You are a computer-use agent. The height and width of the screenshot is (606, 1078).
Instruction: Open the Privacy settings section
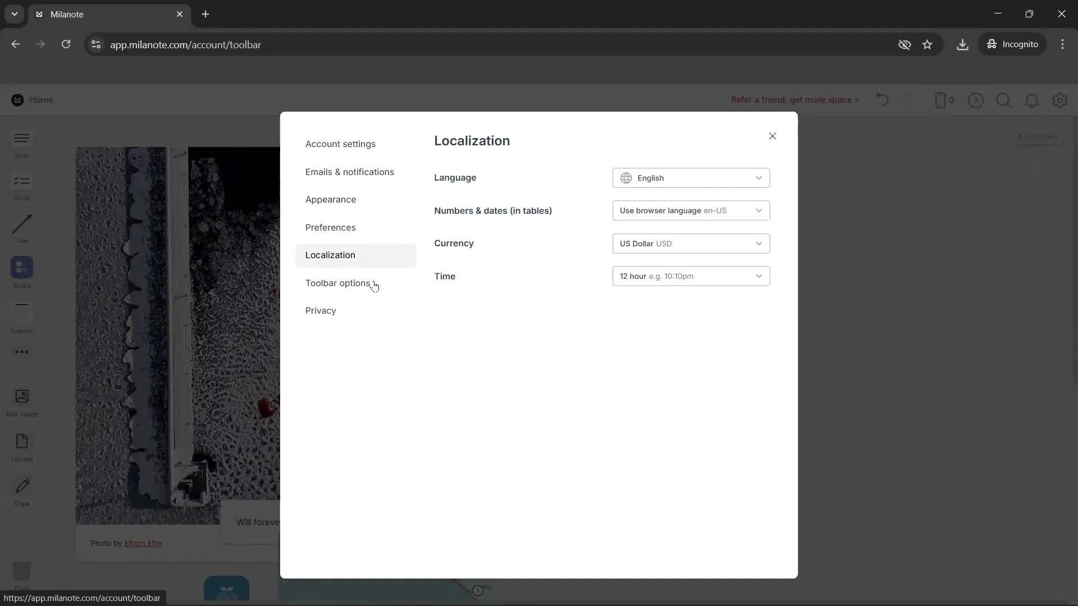click(321, 310)
